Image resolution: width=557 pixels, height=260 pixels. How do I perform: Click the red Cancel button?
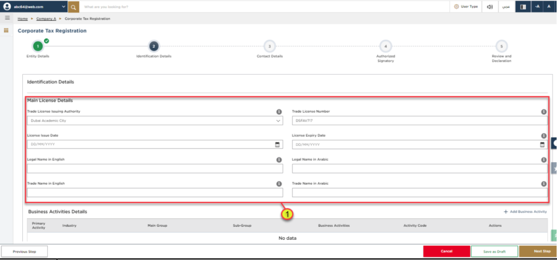point(446,251)
